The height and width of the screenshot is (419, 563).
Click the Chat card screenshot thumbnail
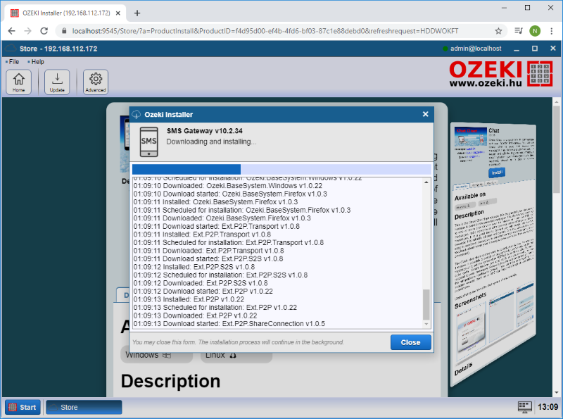(471, 330)
